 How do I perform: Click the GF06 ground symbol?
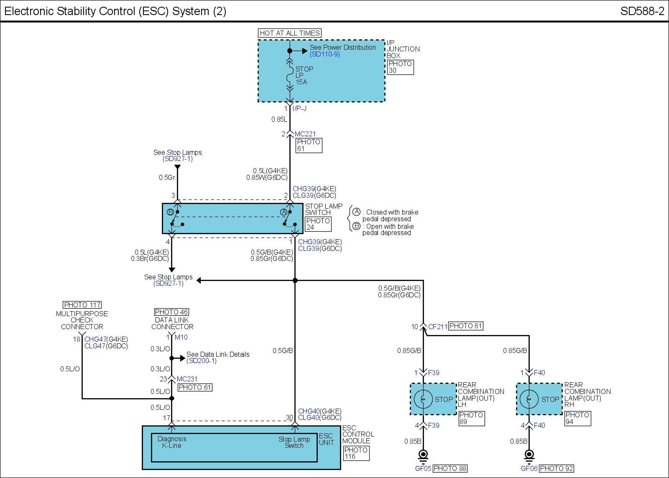(529, 455)
